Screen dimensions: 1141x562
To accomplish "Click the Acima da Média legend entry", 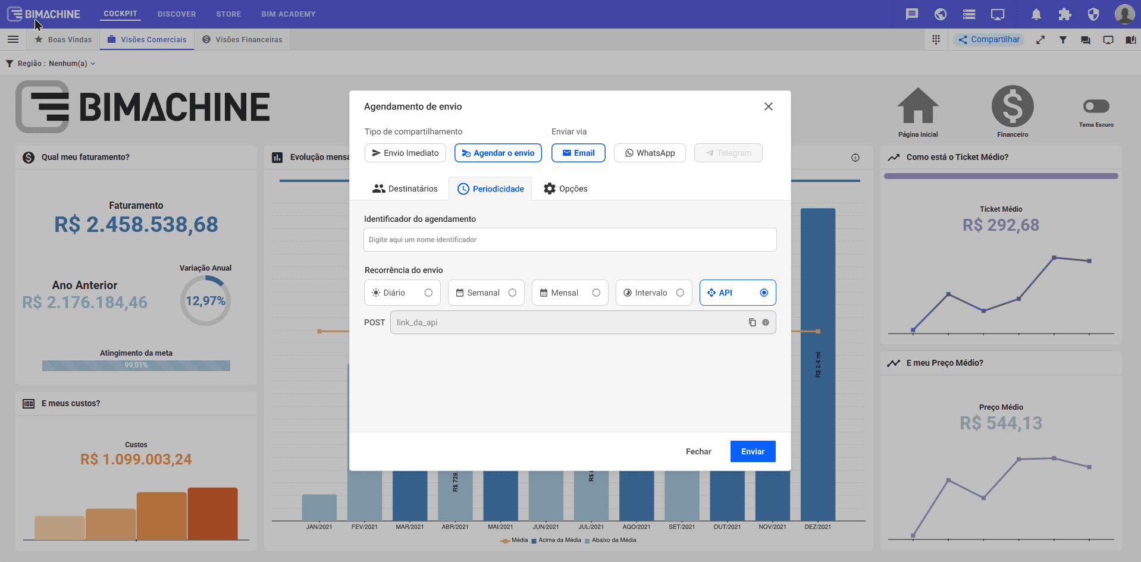I will [556, 541].
